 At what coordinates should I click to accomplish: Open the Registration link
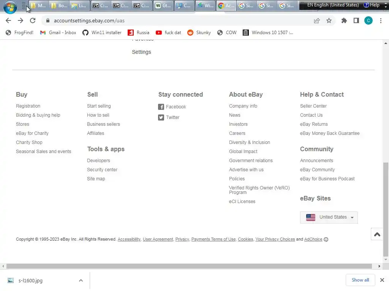[x=28, y=106]
